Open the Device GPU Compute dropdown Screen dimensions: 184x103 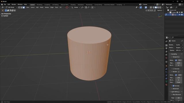tap(179, 50)
